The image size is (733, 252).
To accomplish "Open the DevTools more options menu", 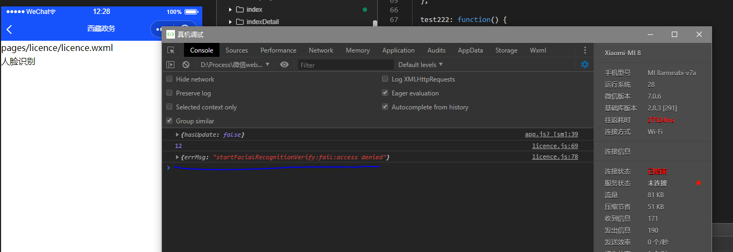I will tap(585, 50).
